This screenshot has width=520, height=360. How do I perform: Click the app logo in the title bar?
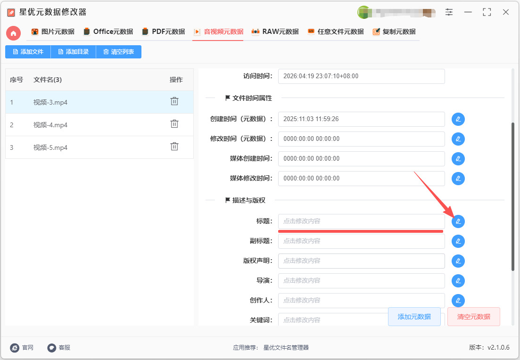tap(11, 13)
